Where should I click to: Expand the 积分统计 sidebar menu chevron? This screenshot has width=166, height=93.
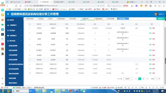pos(21,30)
